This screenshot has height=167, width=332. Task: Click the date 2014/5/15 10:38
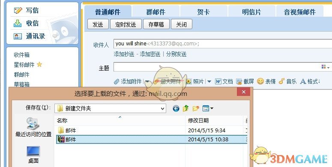tap(208, 140)
